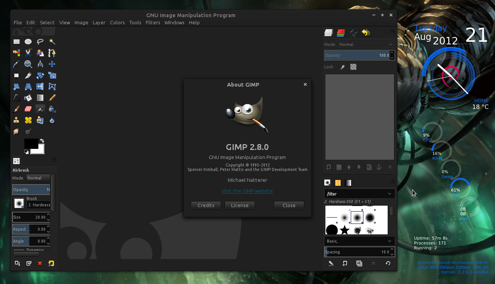The width and height of the screenshot is (495, 284).
Task: Open the Layers dock tab menu arrow
Action: click(x=392, y=32)
